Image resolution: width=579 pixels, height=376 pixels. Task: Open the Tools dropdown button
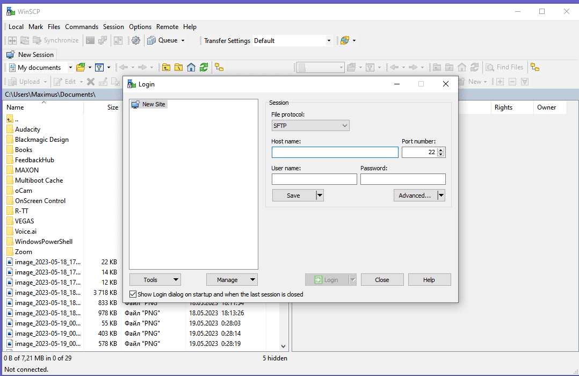pos(155,280)
